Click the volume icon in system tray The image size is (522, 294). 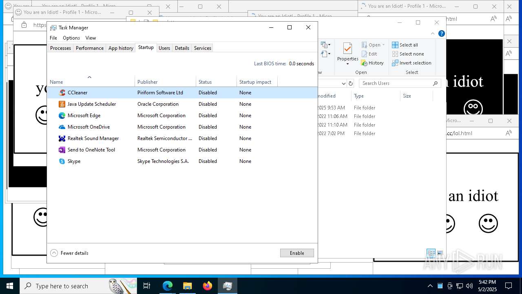tap(469, 286)
